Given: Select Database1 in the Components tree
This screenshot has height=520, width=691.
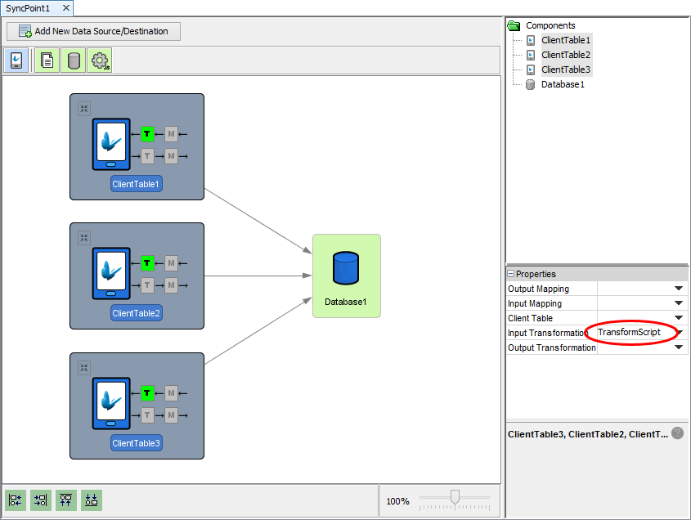Looking at the screenshot, I should pos(563,84).
